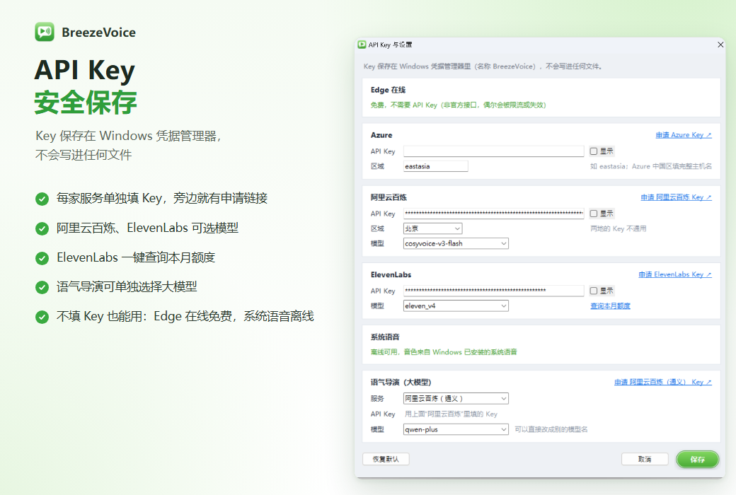Screen dimensions: 736x495
Task: Open the 申请 阿里云百炼 Key link
Action: tap(676, 197)
